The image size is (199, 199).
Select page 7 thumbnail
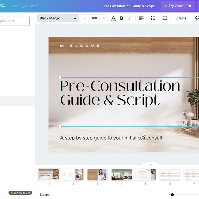(191, 175)
